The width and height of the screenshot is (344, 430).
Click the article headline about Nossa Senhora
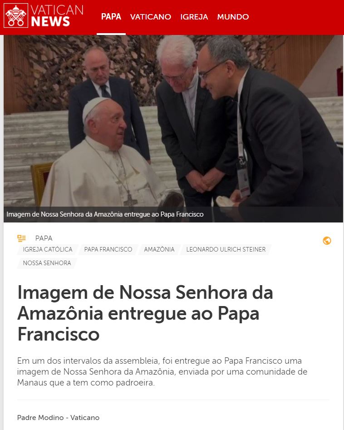tap(145, 313)
